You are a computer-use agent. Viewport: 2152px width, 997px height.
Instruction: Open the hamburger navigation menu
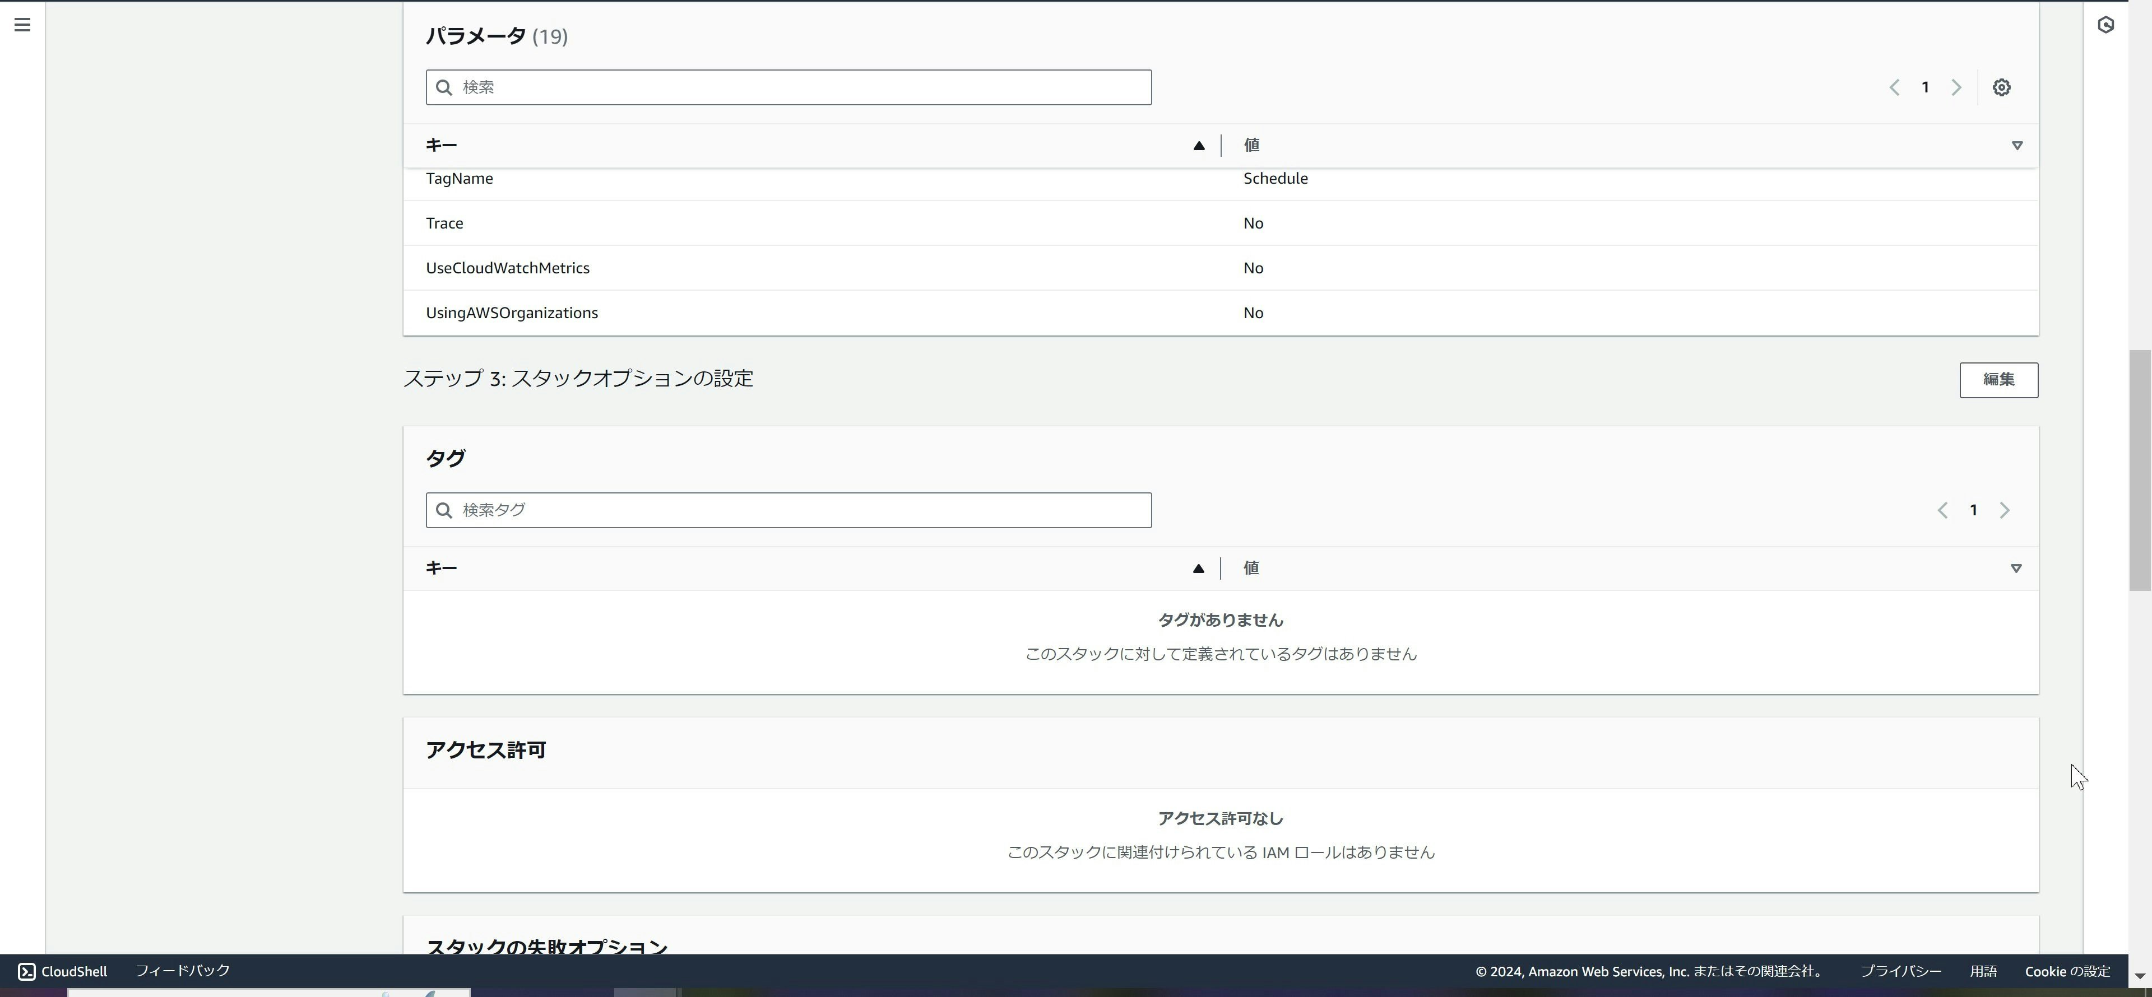point(22,25)
